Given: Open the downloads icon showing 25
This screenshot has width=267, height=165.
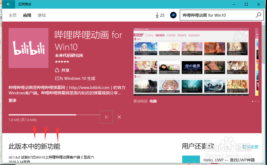Looking at the screenshot, I should (159, 15).
